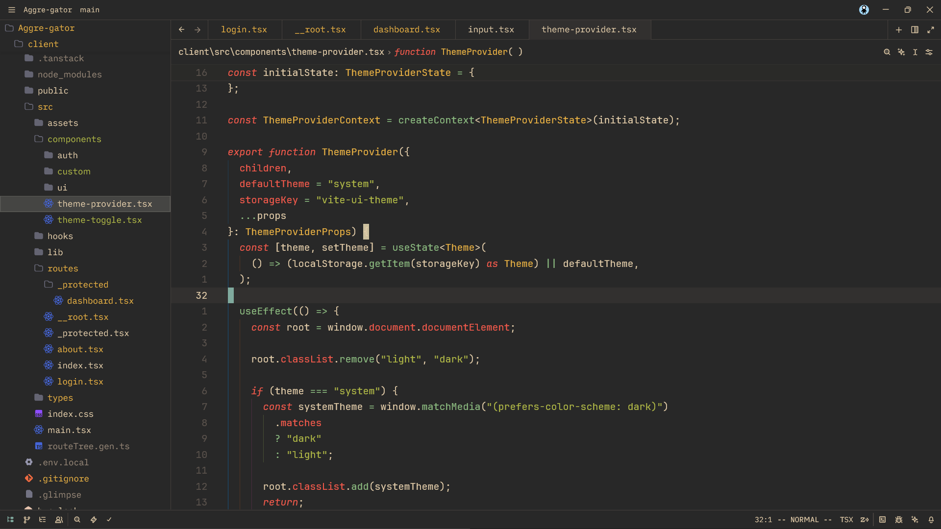The height and width of the screenshot is (529, 941).
Task: Toggle the terminal panel icon
Action: [x=882, y=520]
